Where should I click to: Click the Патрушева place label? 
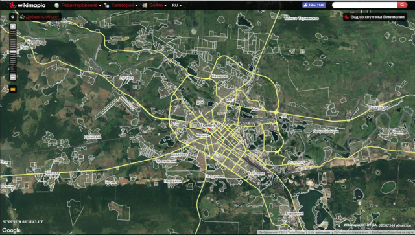[215, 176]
